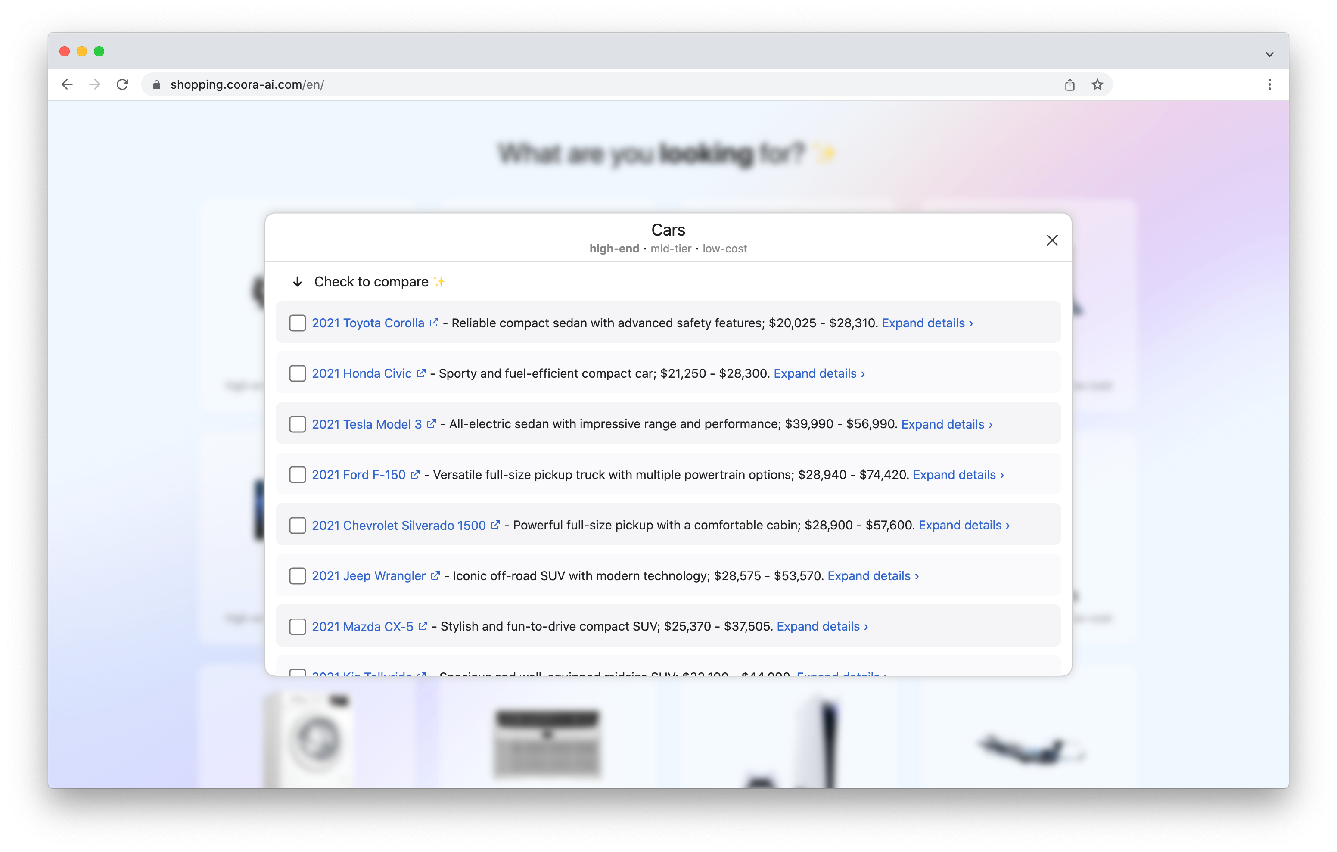
Task: Open the 2021 Jeep Wrangler link
Action: (x=369, y=575)
